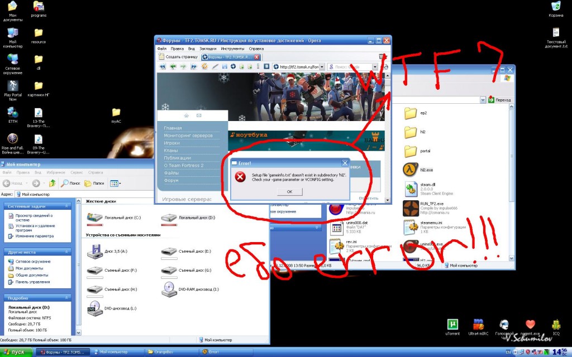Viewport: 572px width, 357px height.
Task: Click OK in the Error! dialog
Action: pos(290,192)
